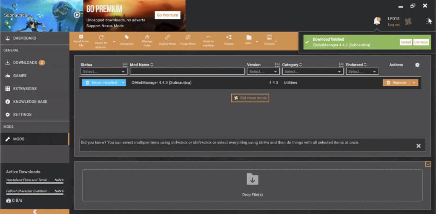The width and height of the screenshot is (436, 214).
Task: Open Games in sidebar
Action: (35, 76)
